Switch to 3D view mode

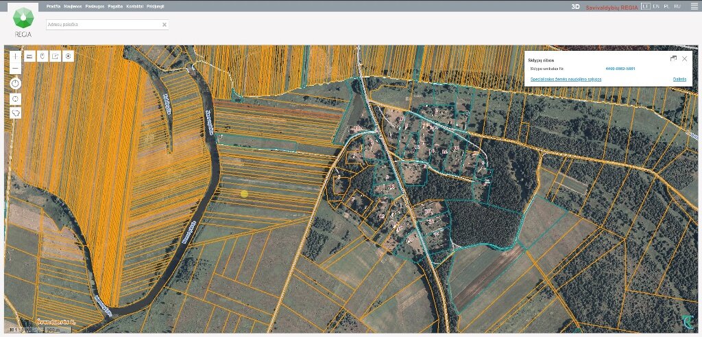tap(575, 7)
